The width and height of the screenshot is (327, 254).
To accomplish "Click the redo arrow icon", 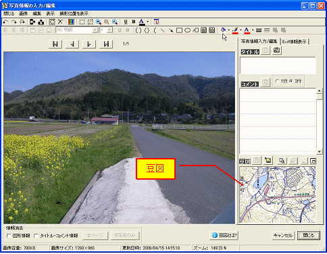I will pyautogui.click(x=14, y=22).
